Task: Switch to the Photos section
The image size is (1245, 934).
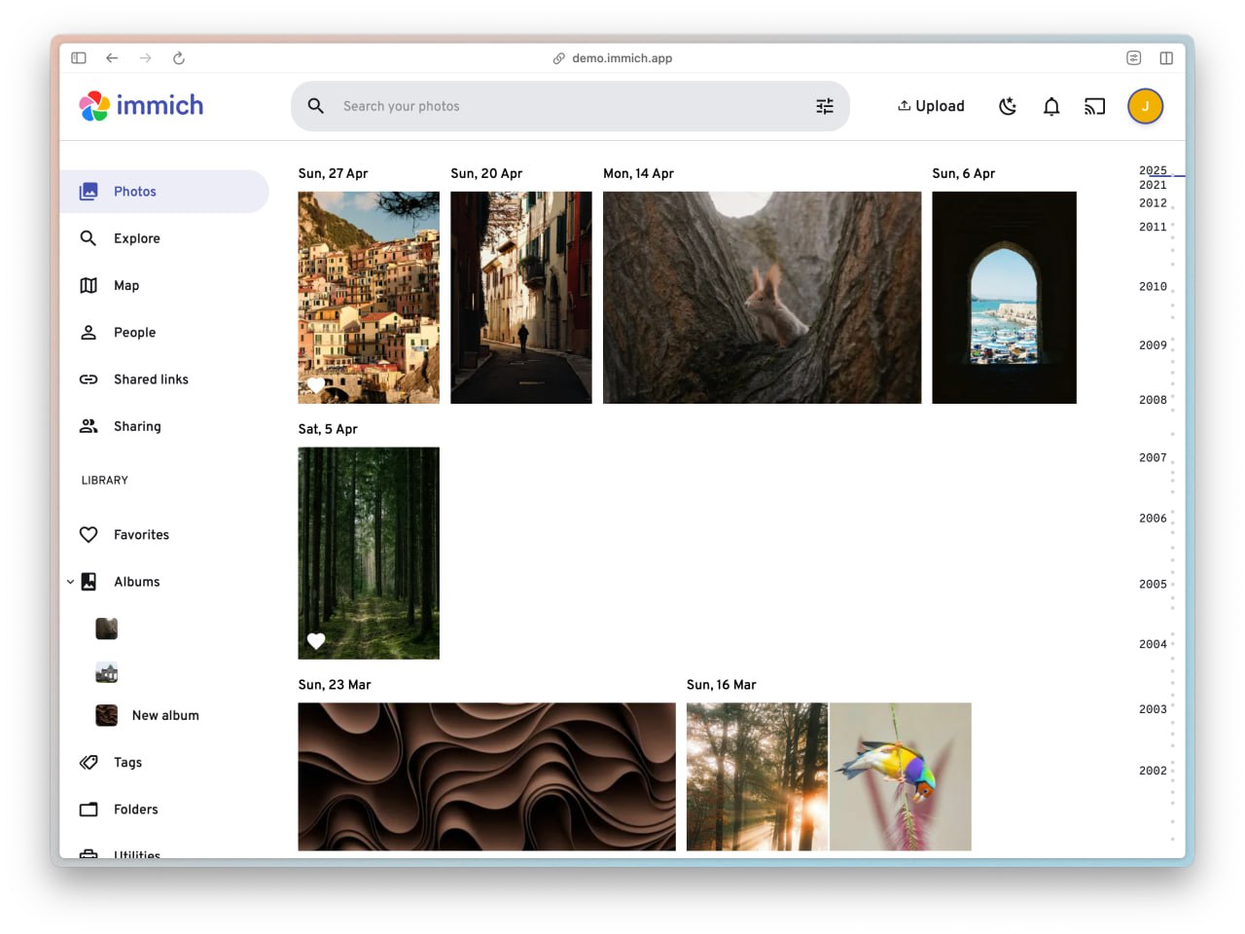Action: tap(136, 192)
